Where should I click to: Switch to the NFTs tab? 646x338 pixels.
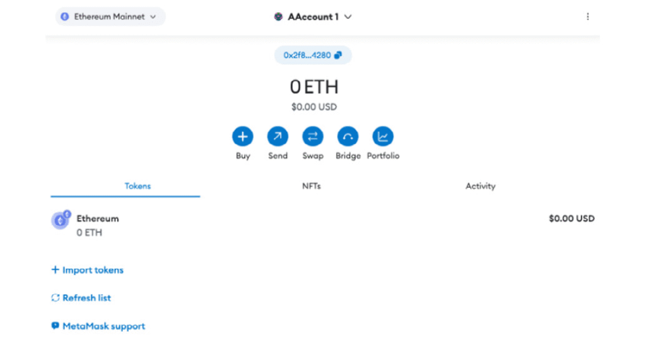(x=312, y=186)
